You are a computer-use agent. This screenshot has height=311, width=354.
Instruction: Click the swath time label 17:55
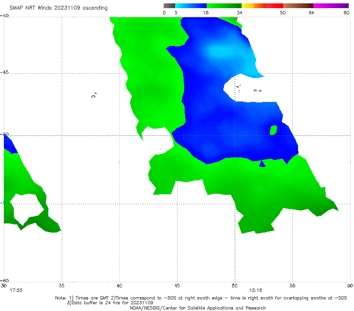pos(16,290)
